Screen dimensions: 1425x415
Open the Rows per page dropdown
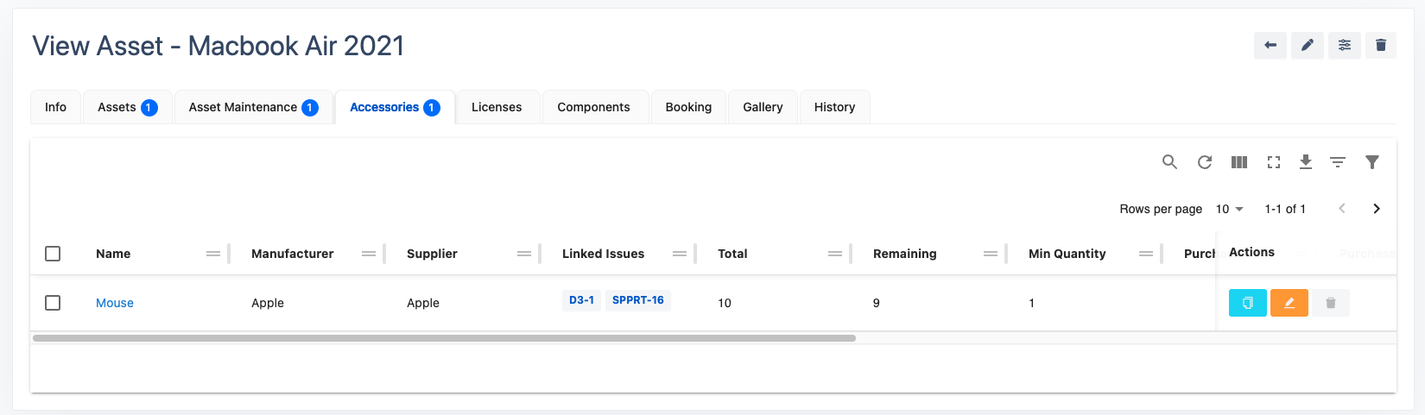(x=1229, y=209)
